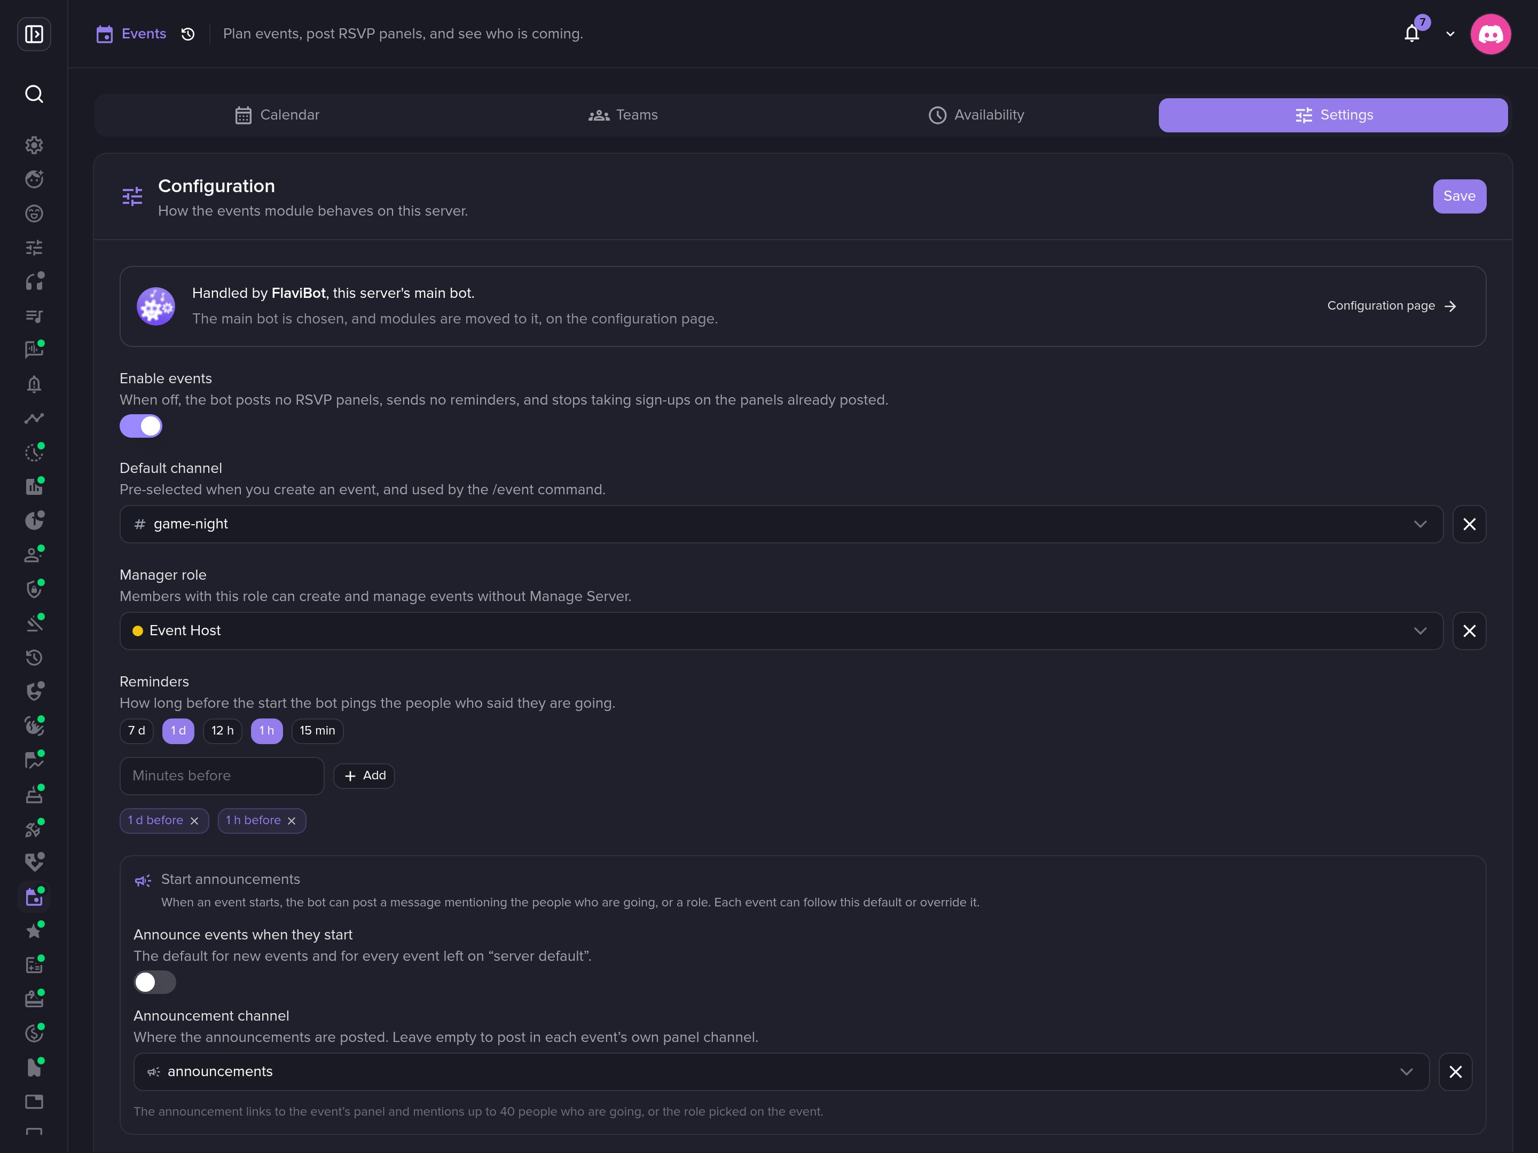1538x1153 pixels.
Task: Open the Configuration page link
Action: tap(1391, 306)
